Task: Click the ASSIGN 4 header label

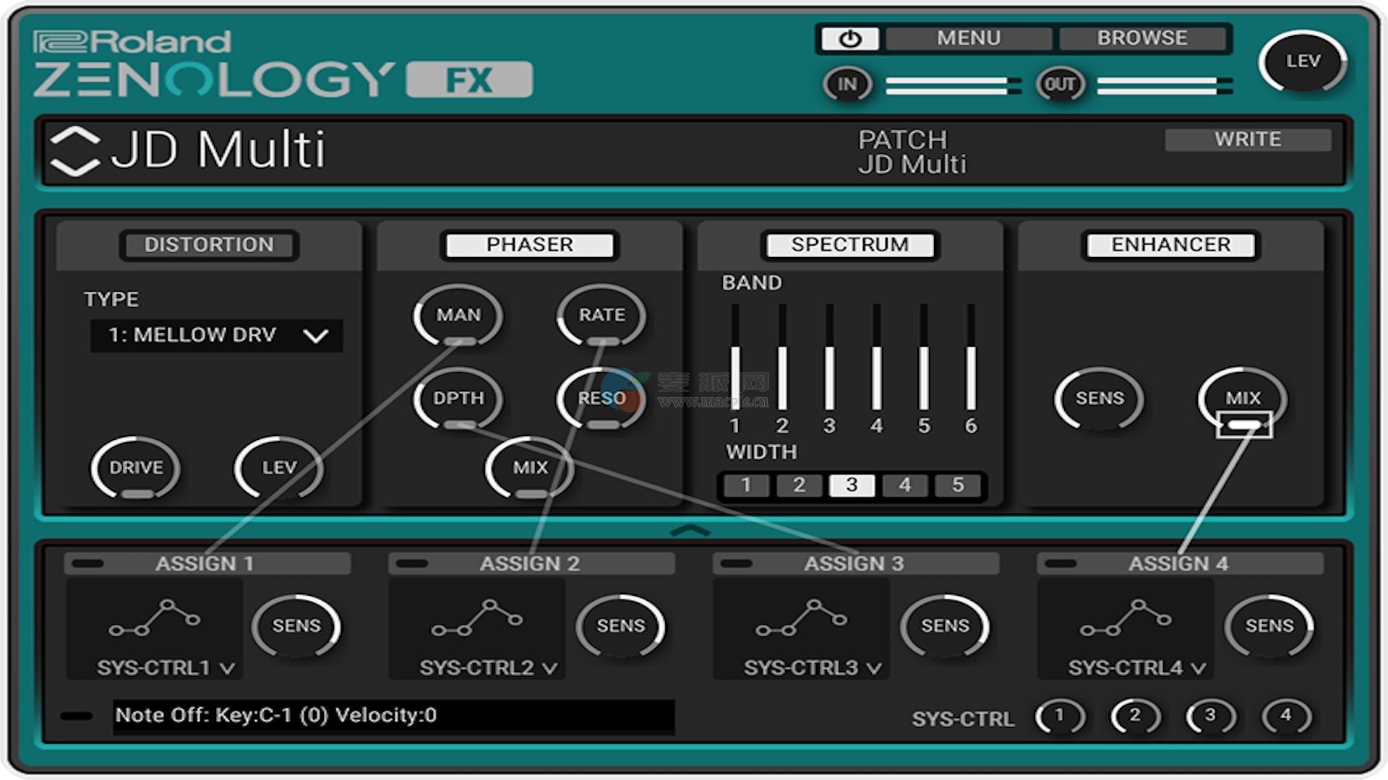Action: click(x=1178, y=564)
